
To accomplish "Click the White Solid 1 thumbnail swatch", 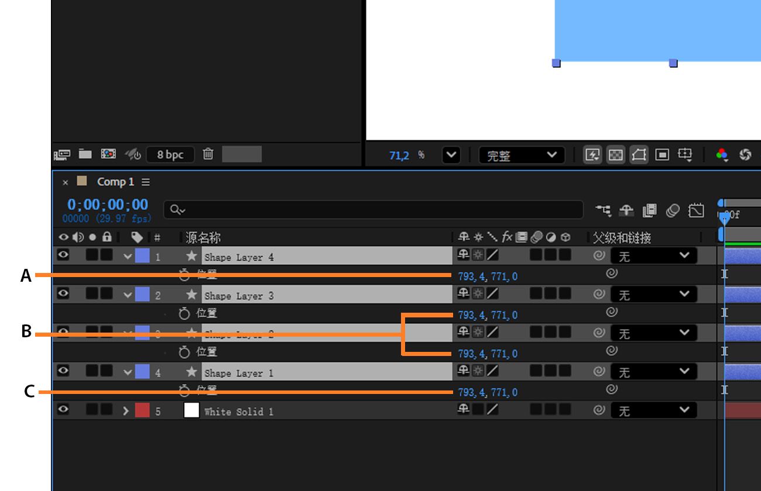I will [191, 410].
